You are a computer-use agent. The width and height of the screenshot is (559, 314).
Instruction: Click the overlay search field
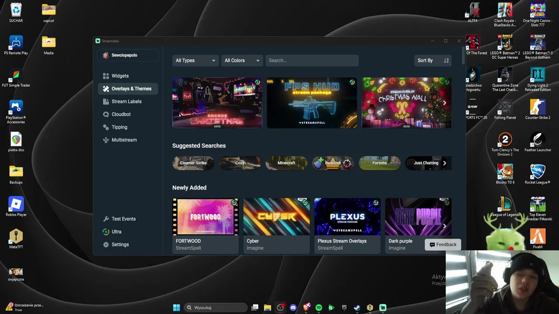pyautogui.click(x=312, y=61)
